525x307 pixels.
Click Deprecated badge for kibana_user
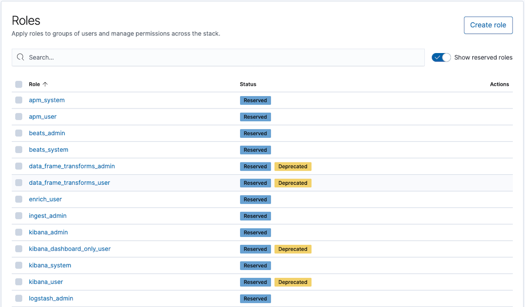pyautogui.click(x=293, y=282)
